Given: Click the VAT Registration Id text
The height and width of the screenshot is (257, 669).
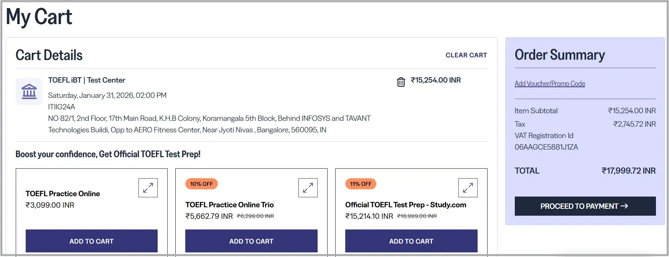Looking at the screenshot, I should point(544,135).
